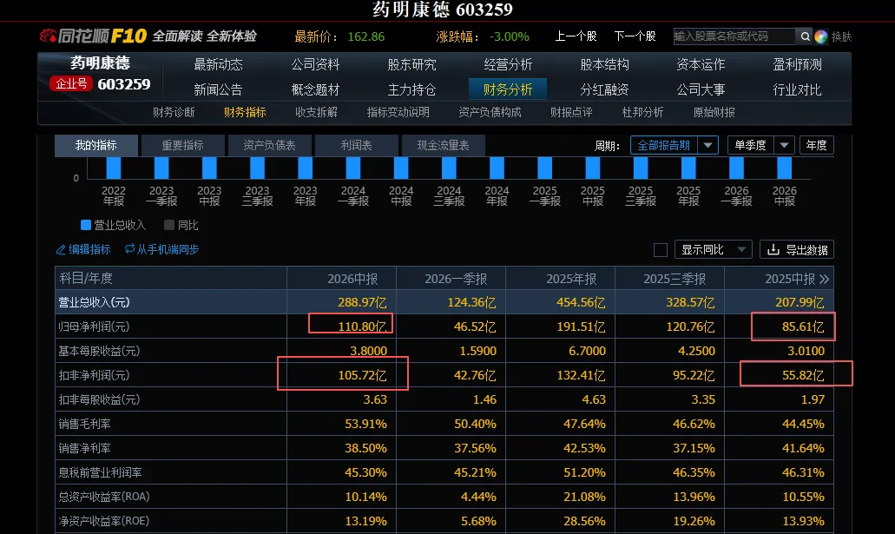Go to 上一个股
Image resolution: width=895 pixels, height=534 pixels.
pyautogui.click(x=576, y=36)
